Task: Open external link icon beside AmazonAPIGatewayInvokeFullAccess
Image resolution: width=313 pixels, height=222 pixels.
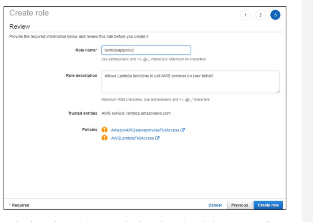Action: point(183,130)
